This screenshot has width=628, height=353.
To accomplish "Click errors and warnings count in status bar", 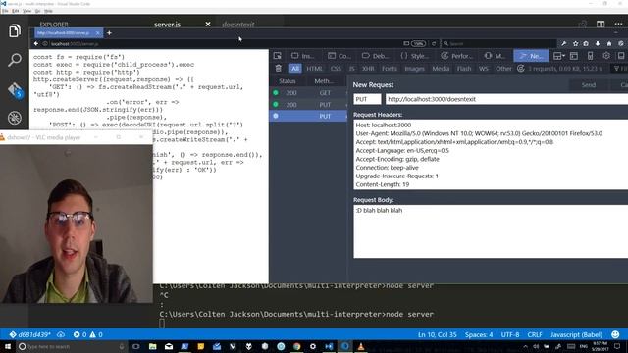I will click(87, 334).
